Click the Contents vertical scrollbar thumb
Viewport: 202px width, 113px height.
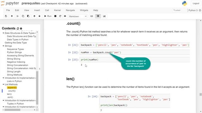tap(37, 88)
